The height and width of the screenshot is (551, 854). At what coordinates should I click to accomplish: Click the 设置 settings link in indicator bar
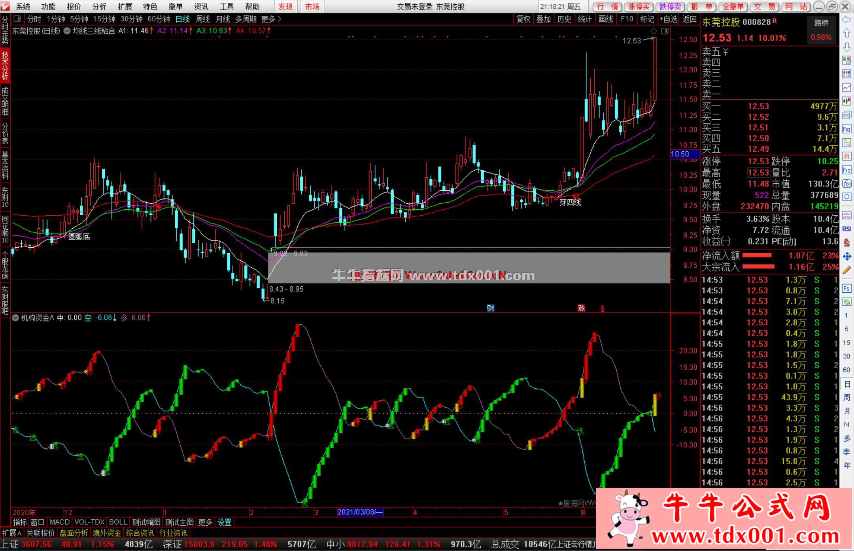coord(225,522)
